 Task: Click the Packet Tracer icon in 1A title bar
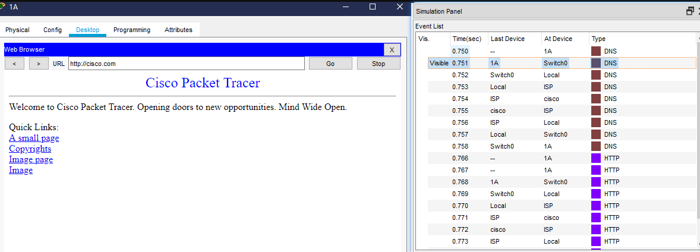pos(3,7)
